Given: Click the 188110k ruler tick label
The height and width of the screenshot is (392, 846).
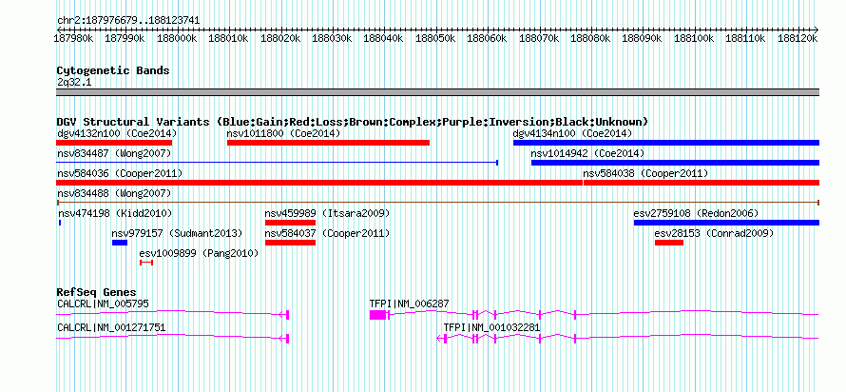Looking at the screenshot, I should [x=746, y=39].
